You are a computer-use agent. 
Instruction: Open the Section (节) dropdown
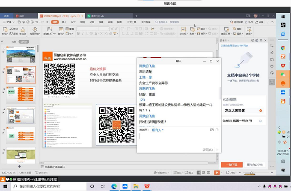point(70,33)
